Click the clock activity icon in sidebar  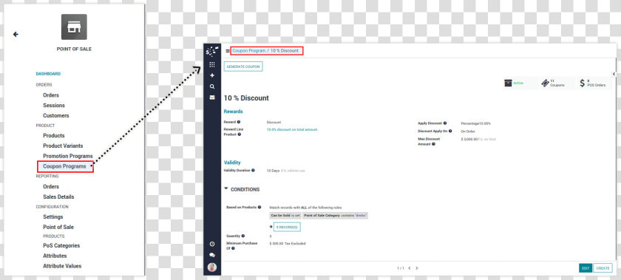(212, 244)
